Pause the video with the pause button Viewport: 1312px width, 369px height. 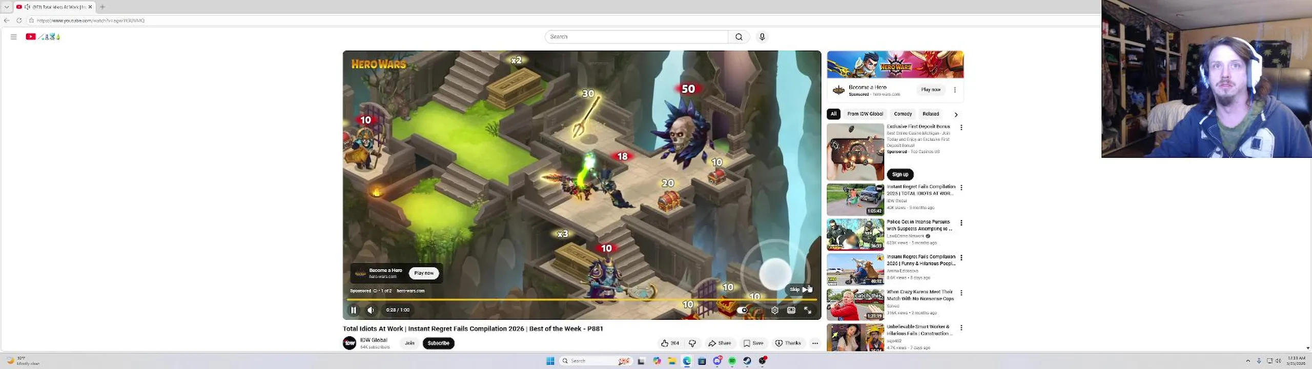click(353, 310)
